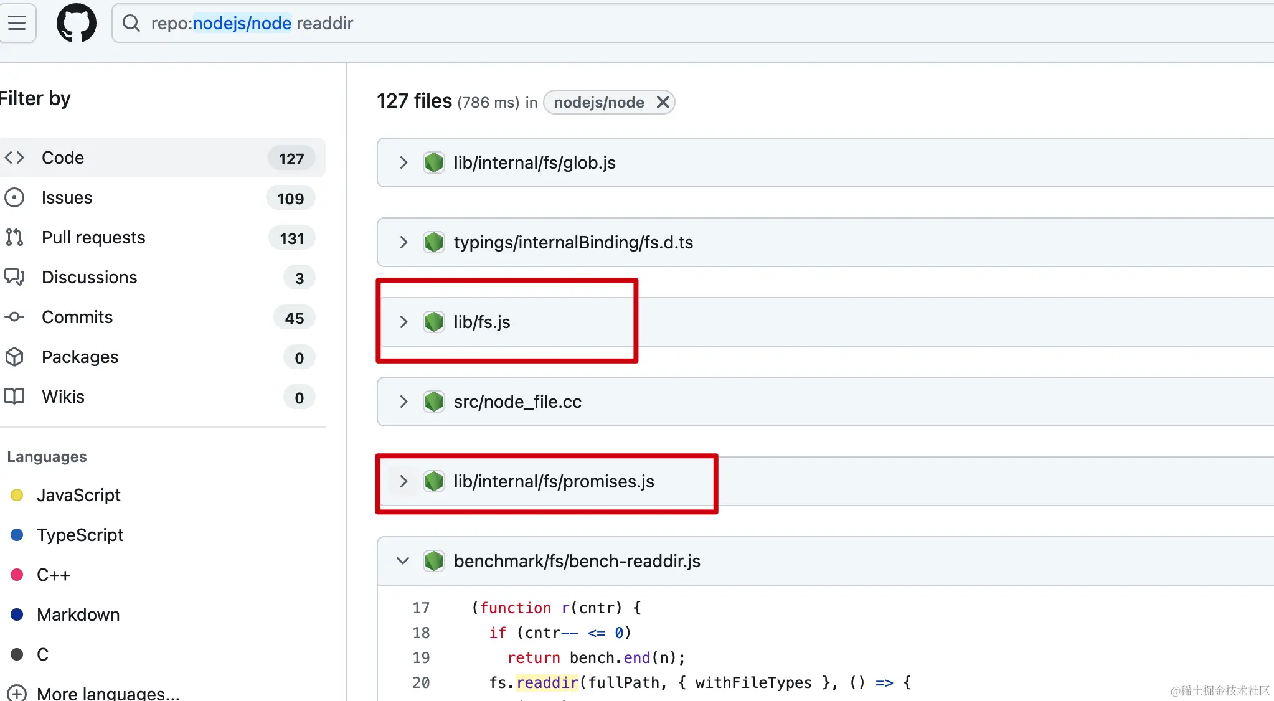
Task: Click the 131 pull requests count badge
Action: (292, 238)
